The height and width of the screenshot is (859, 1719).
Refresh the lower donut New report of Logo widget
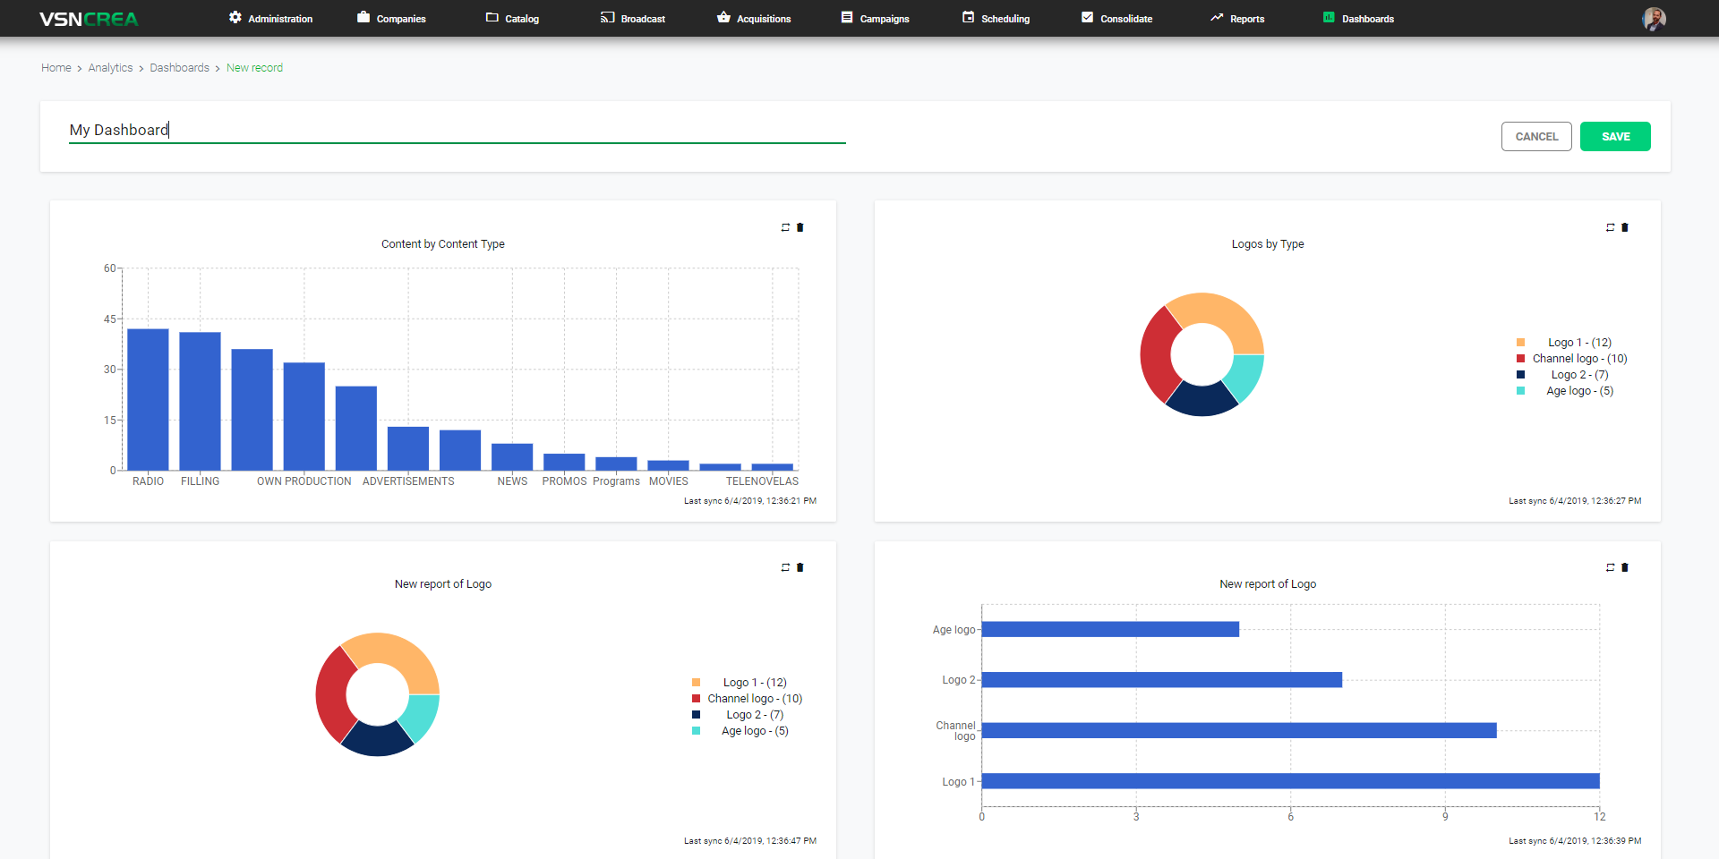pos(785,567)
